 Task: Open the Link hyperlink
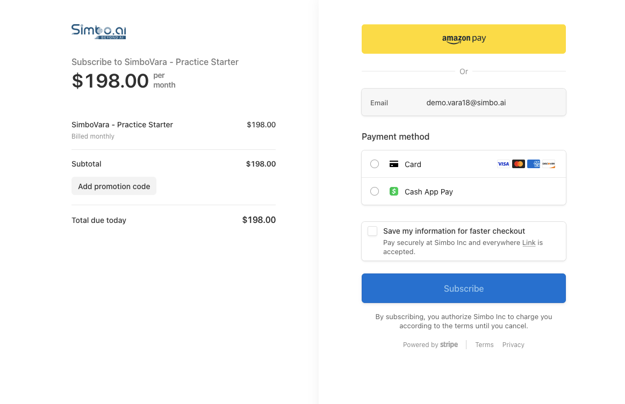[529, 243]
